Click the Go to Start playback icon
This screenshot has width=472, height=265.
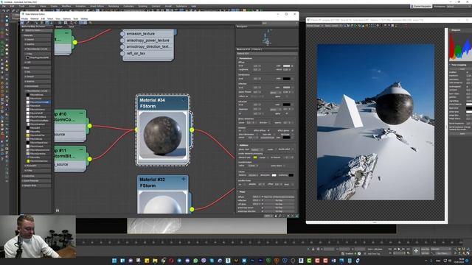[x=390, y=249]
